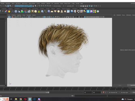The width and height of the screenshot is (135, 101).
Task: Expand the left panel dropdown arrow
Action: (x=5, y=19)
